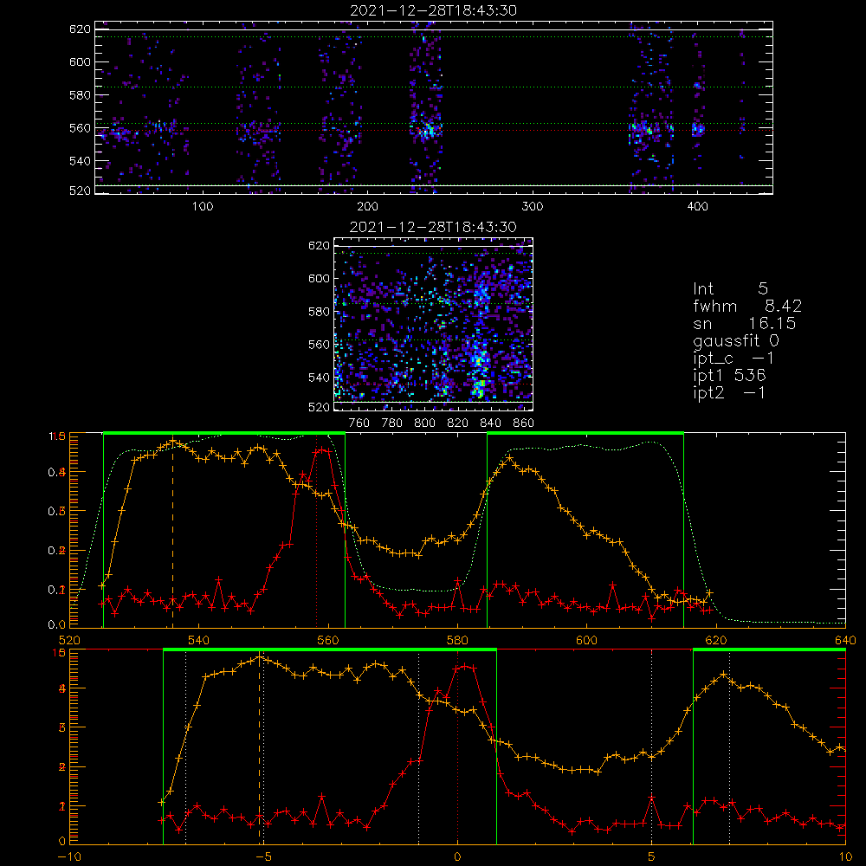Click the top plot's timestamp title

(x=434, y=10)
